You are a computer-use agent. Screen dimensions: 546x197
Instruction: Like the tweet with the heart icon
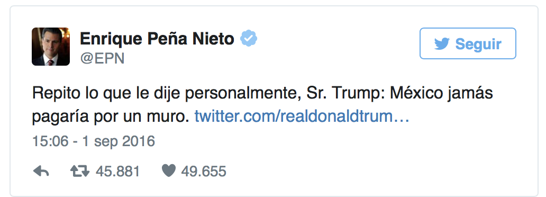(169, 171)
